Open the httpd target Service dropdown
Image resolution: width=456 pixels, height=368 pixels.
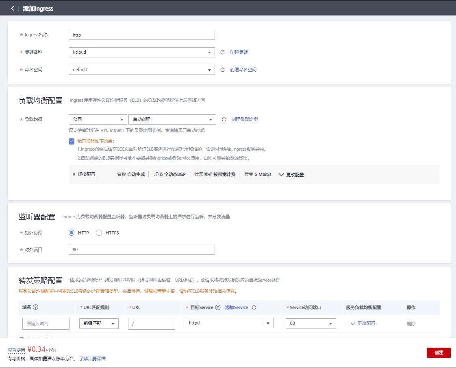coord(229,323)
